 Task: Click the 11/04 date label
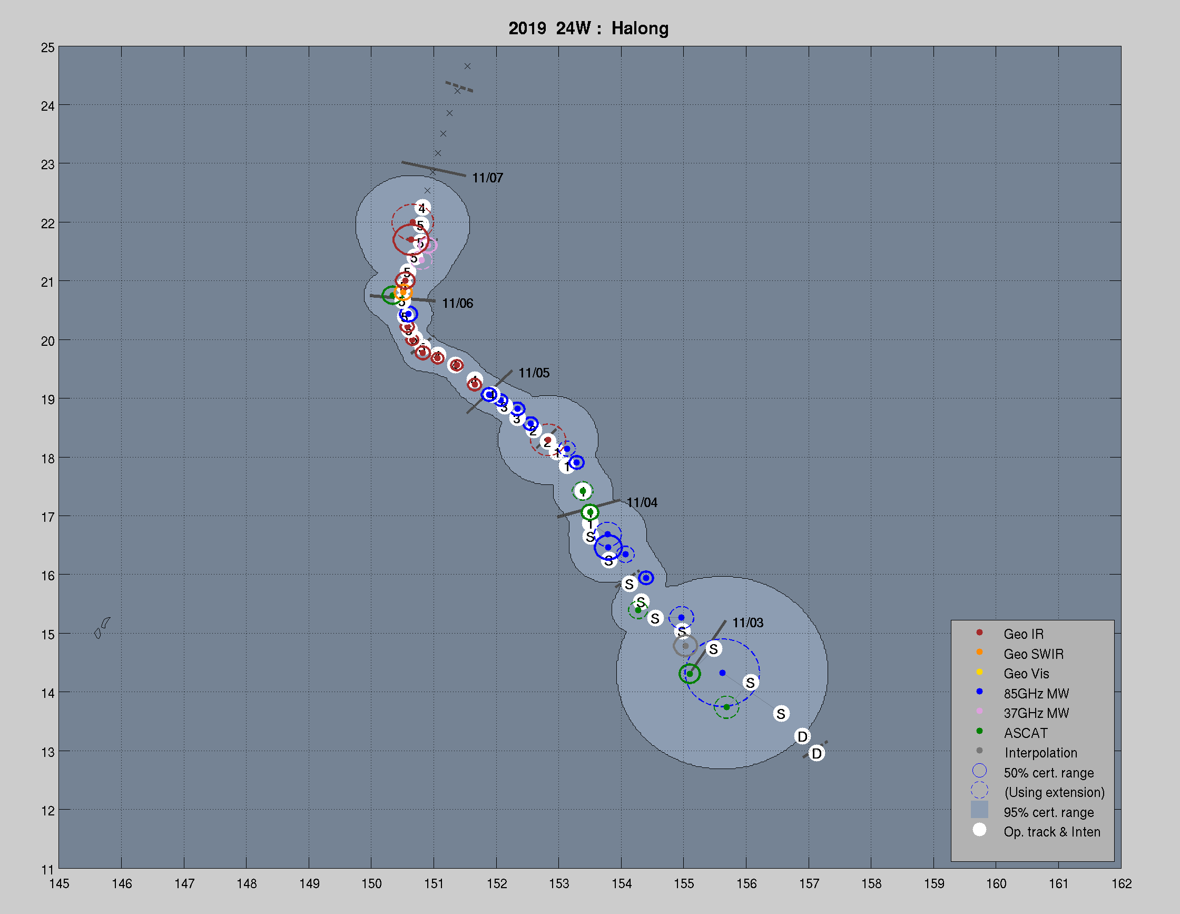pyautogui.click(x=642, y=503)
